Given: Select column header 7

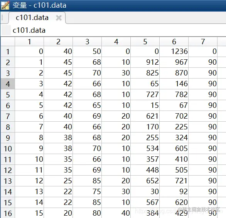Looking at the screenshot, I should click(x=203, y=42).
